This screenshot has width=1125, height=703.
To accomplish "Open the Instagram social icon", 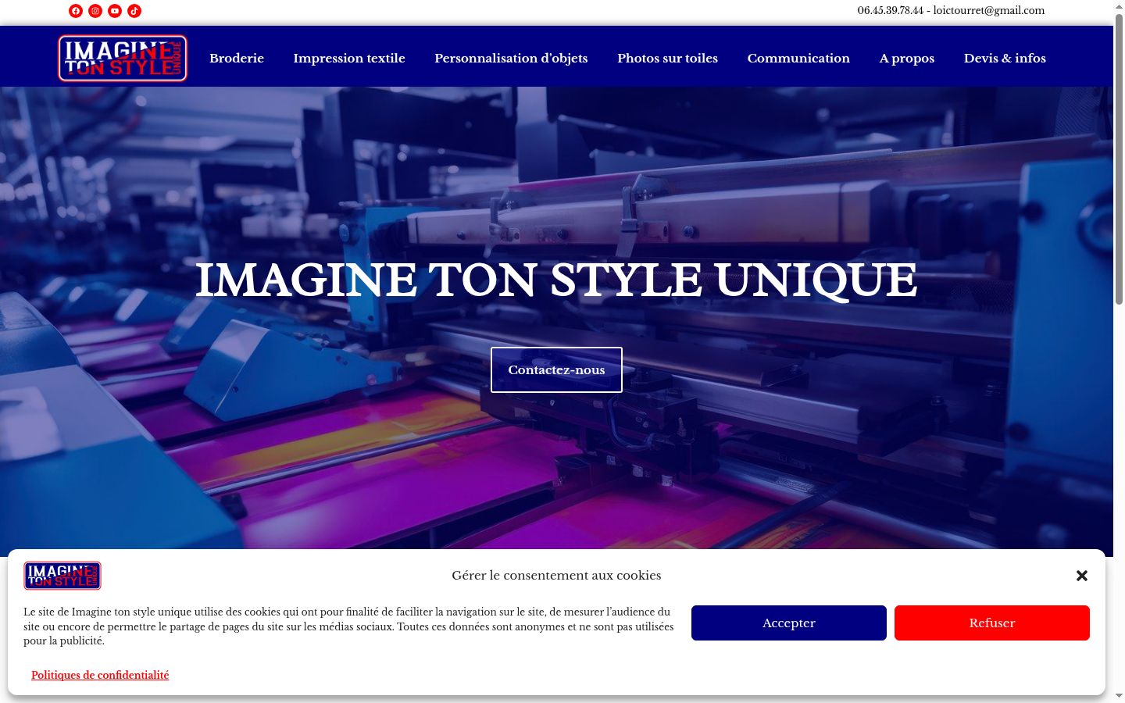I will (95, 11).
